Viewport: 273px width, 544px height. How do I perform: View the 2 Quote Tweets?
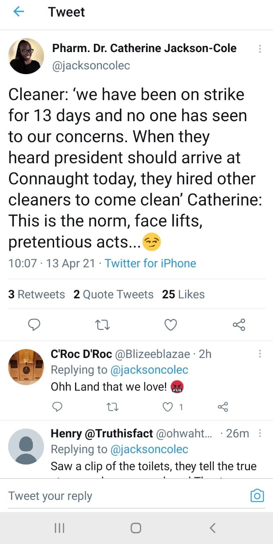pos(113,294)
